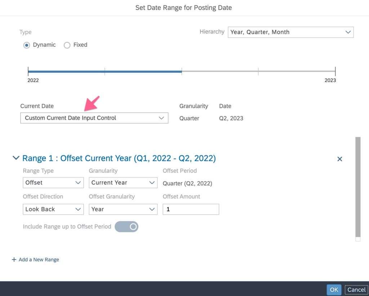
Task: Open the Offset Direction Look Back dropdown
Action: tap(53, 209)
